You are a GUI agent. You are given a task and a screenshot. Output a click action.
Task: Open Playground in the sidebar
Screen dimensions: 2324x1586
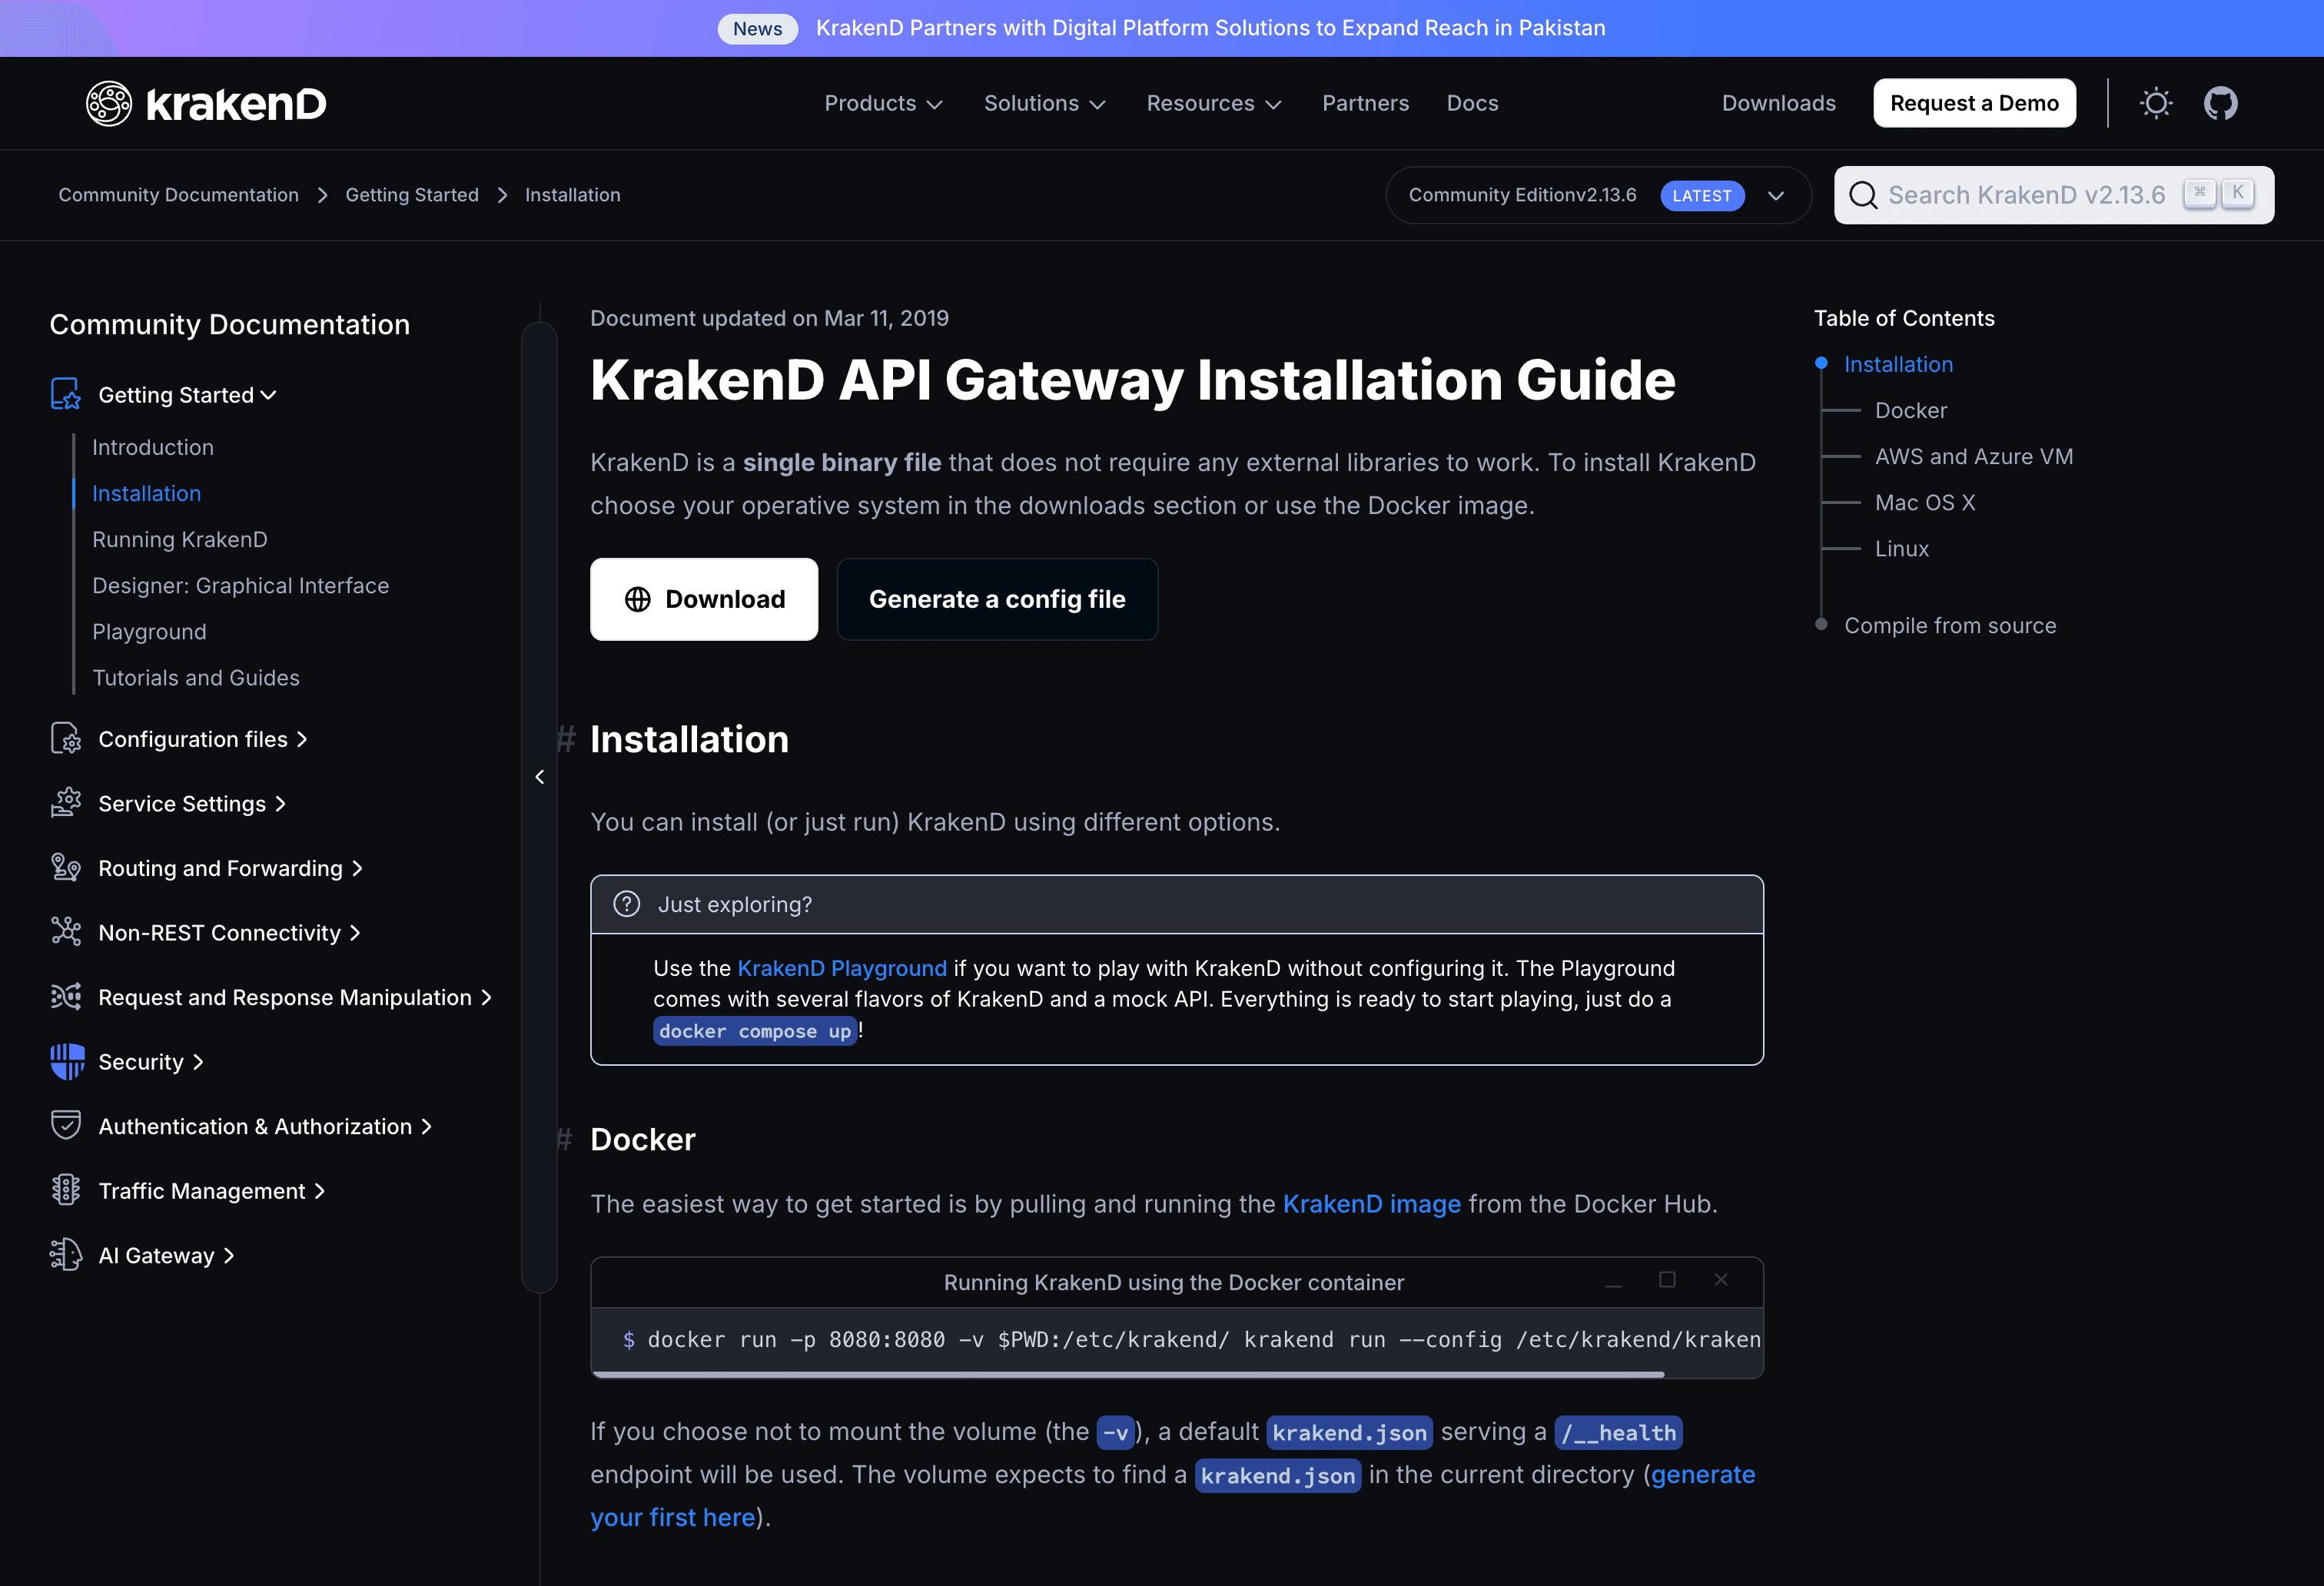149,631
